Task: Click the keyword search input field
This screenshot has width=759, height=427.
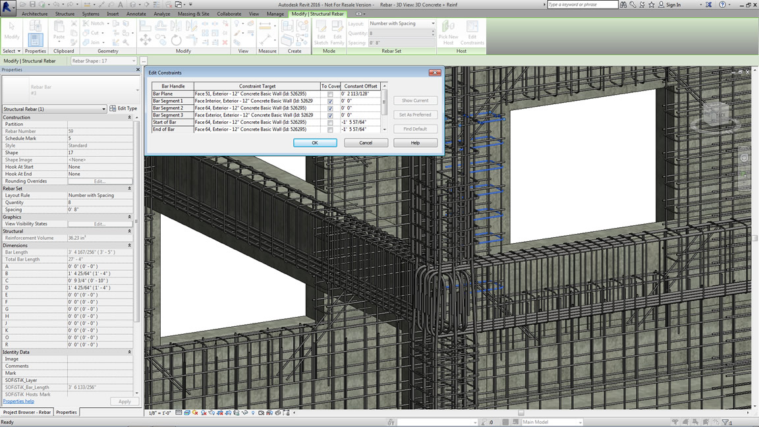Action: [x=582, y=5]
